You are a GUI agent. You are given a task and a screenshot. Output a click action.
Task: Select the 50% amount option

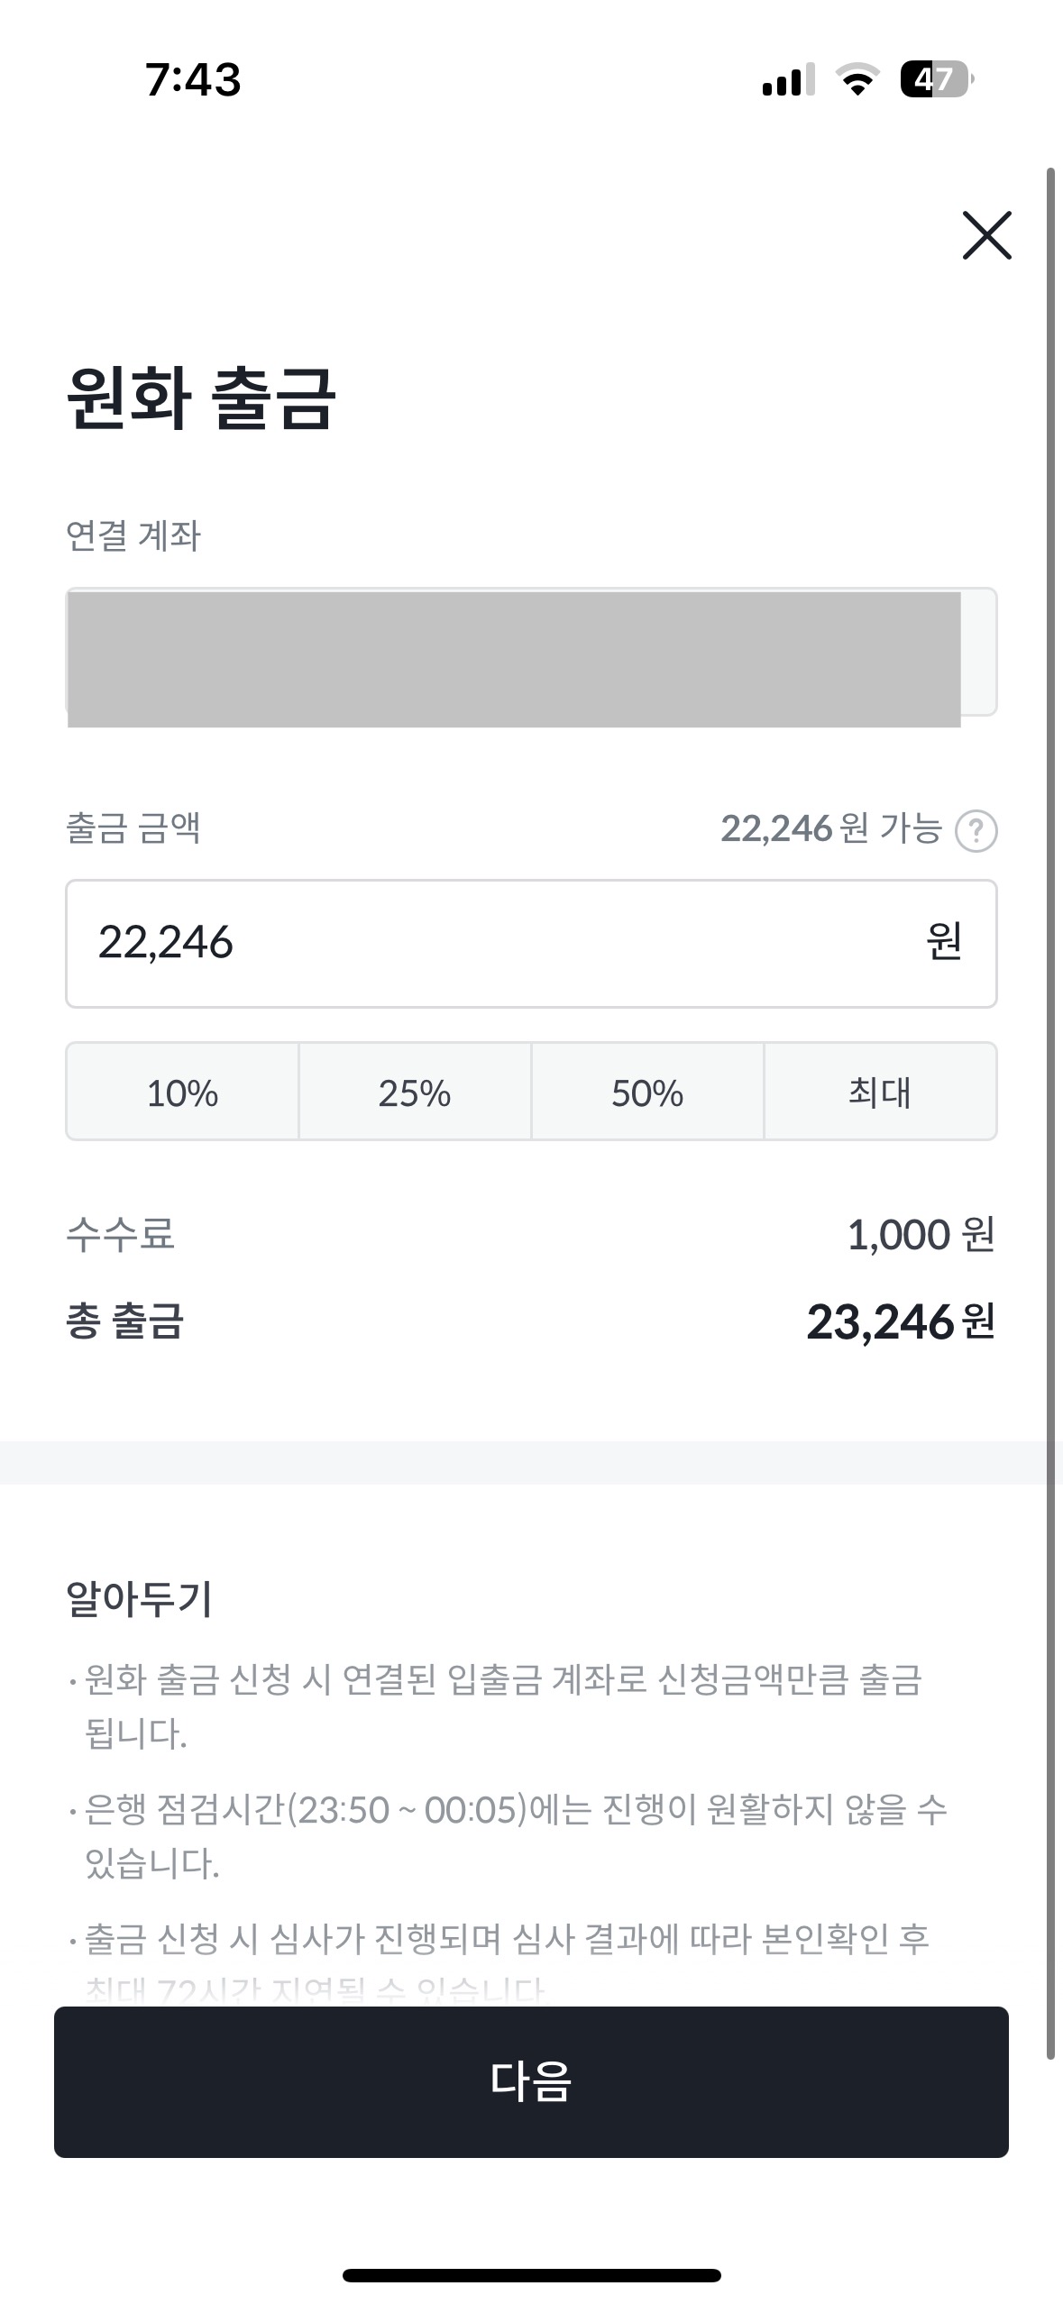(x=647, y=1093)
